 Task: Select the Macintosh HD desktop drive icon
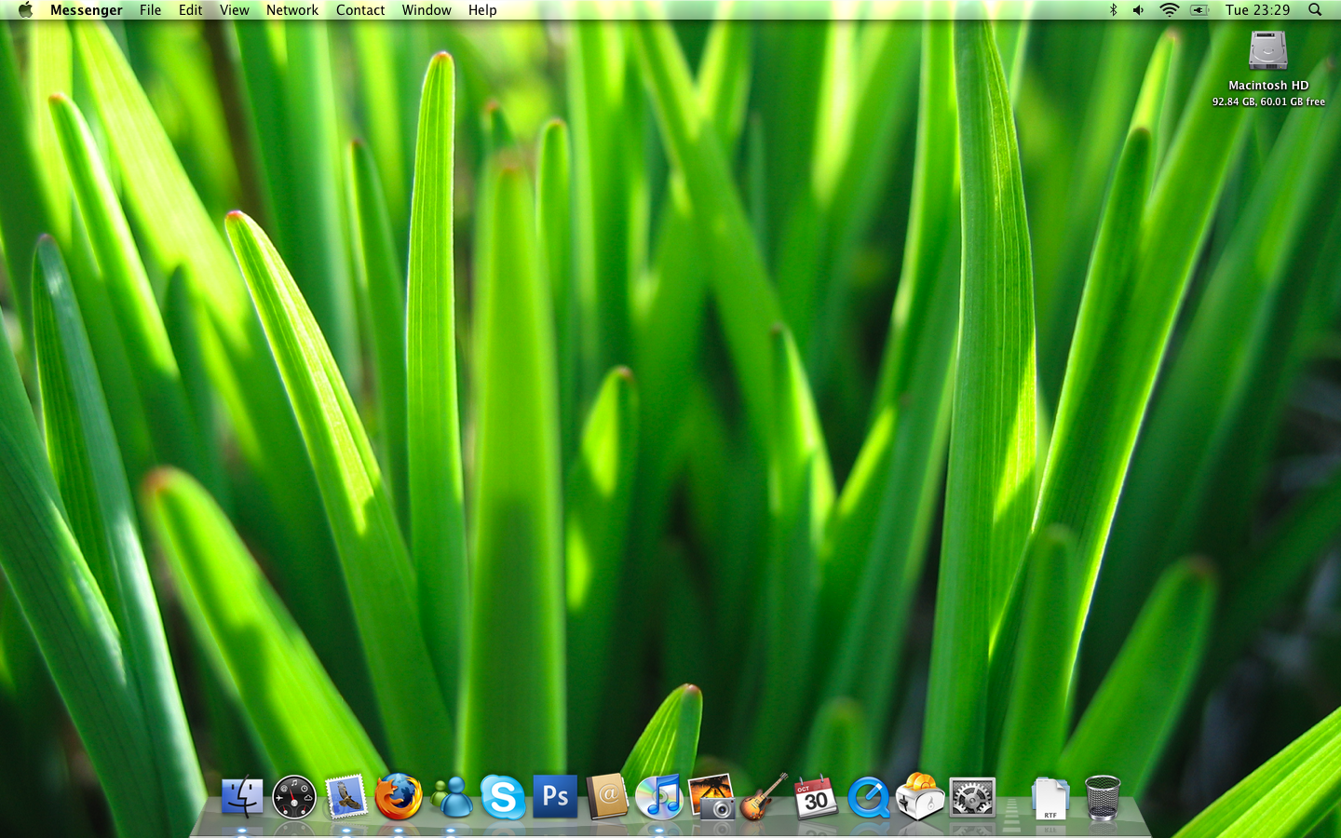[x=1268, y=51]
